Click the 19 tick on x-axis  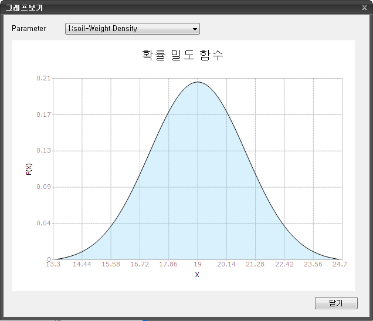click(x=198, y=265)
